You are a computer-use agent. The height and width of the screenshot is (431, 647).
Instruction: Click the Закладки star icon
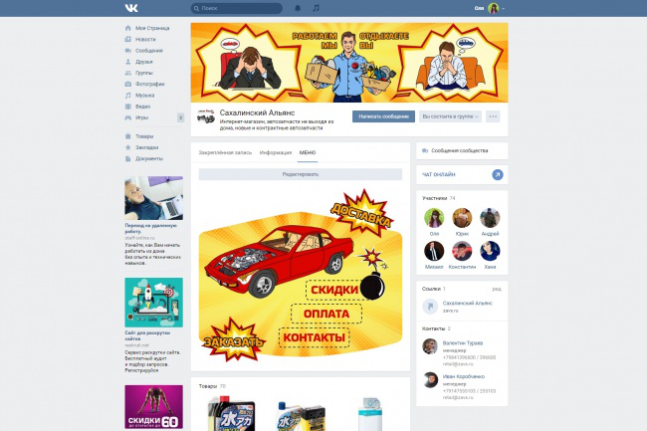coord(128,147)
